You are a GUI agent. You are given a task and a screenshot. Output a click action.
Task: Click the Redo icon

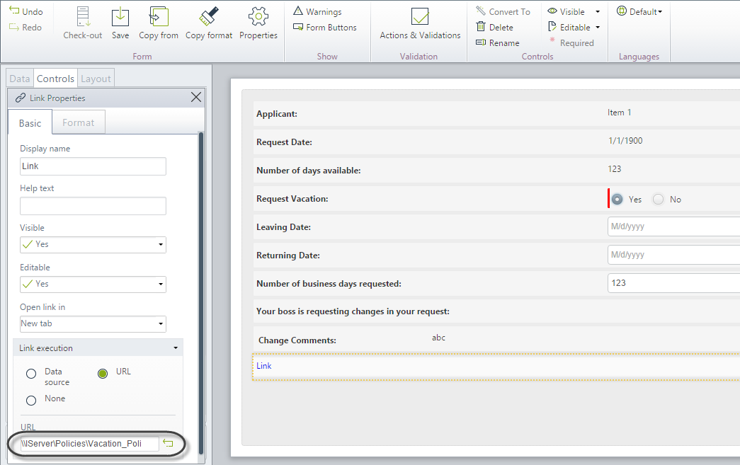click(x=14, y=27)
